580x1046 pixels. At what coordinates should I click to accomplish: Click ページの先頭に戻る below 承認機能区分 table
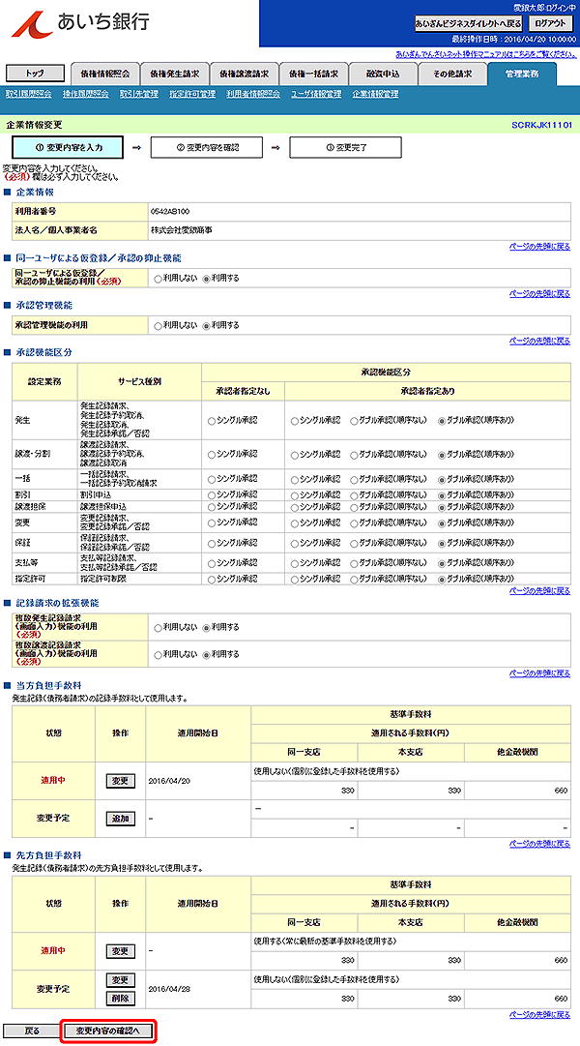coord(540,590)
